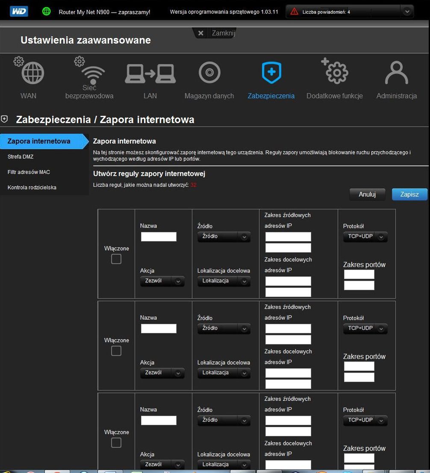Click the X icon next to Zamknij

200,33
